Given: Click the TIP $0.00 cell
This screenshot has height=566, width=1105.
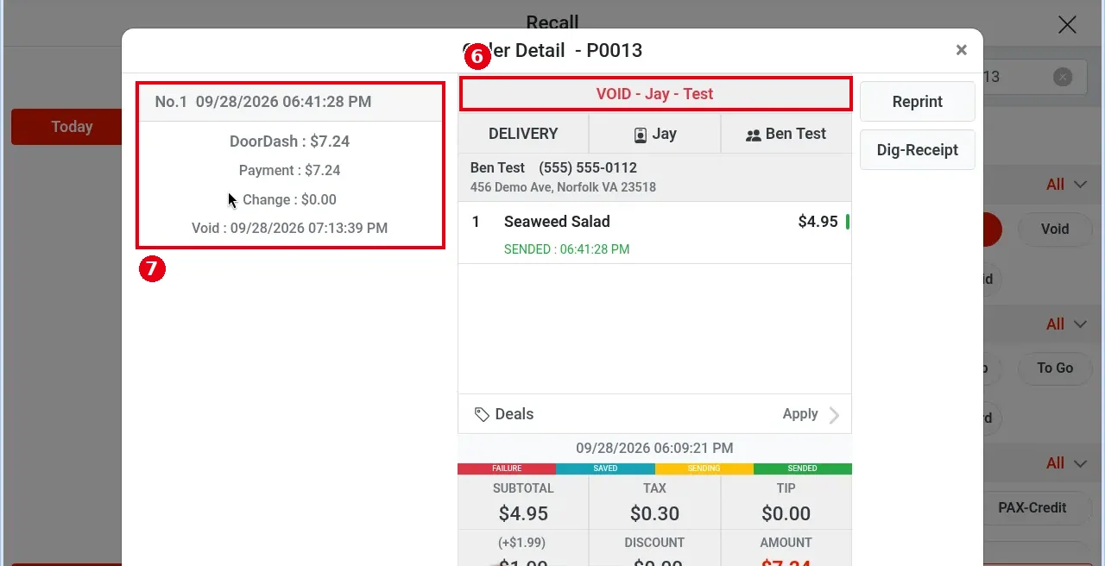Looking at the screenshot, I should pos(786,502).
